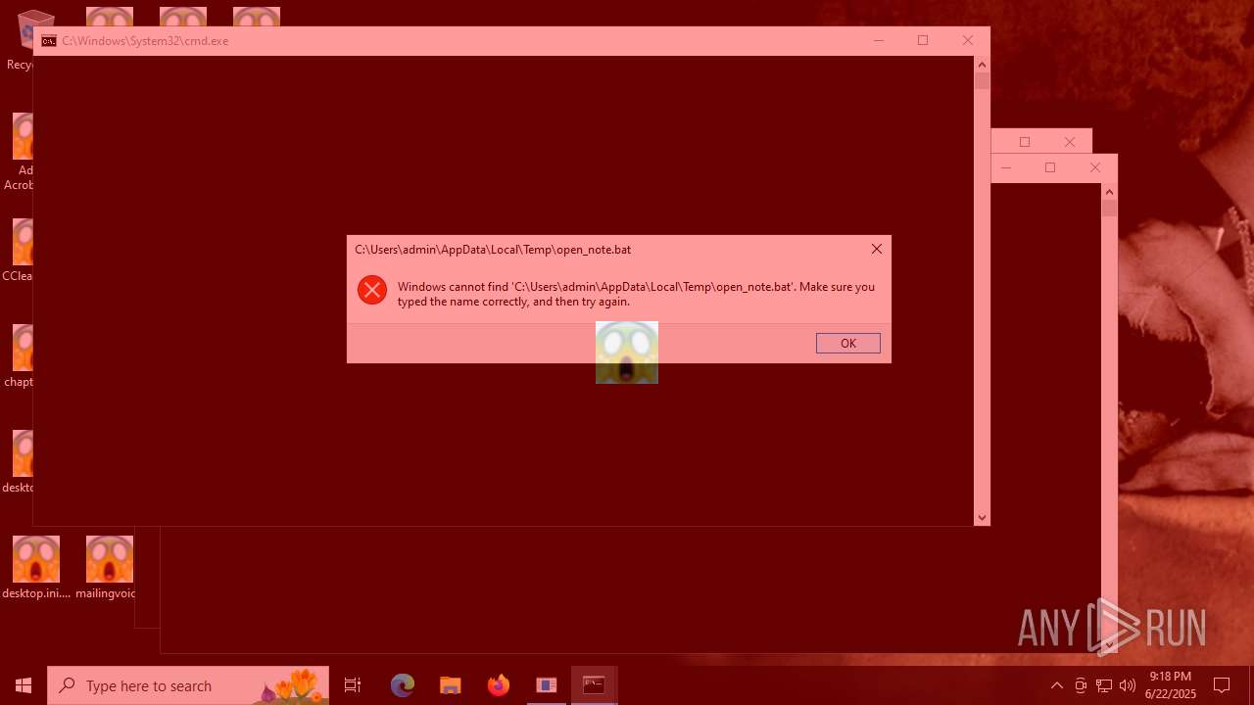Click the dialog title open_note.bat path

pos(493,250)
